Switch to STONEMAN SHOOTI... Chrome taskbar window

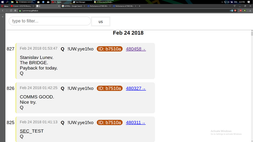coord(25,2)
